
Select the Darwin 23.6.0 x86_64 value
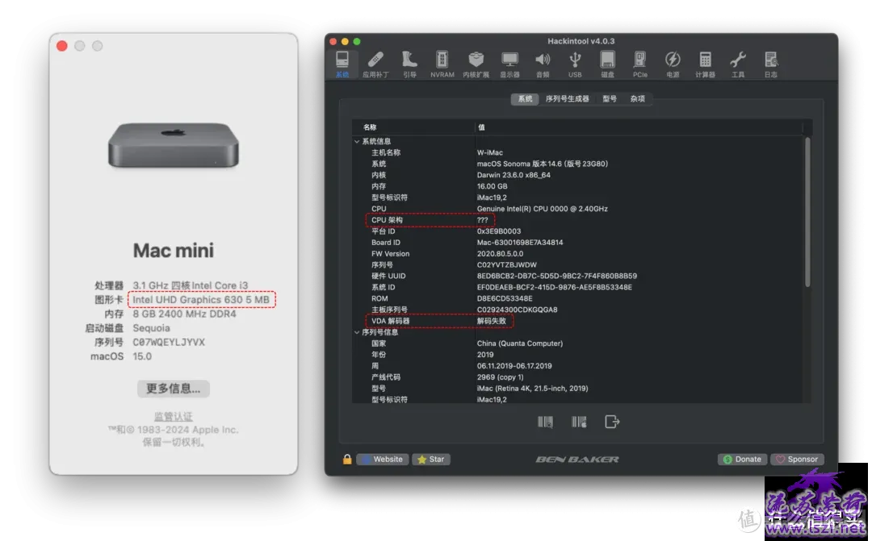coord(514,175)
